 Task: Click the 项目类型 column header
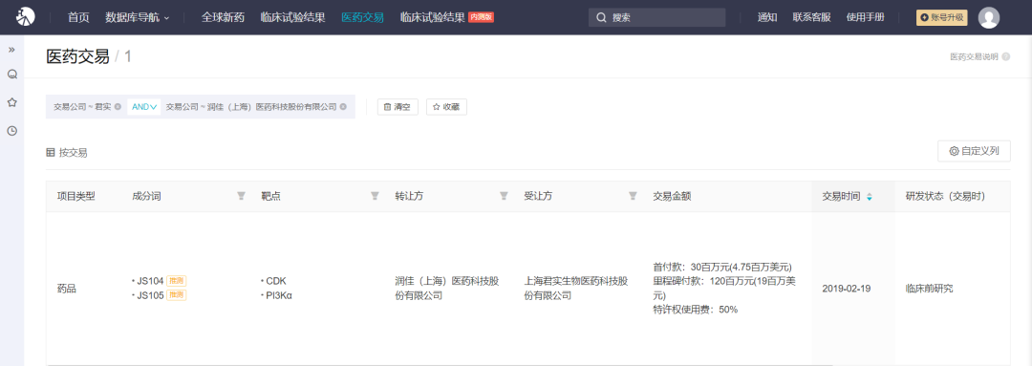[76, 196]
